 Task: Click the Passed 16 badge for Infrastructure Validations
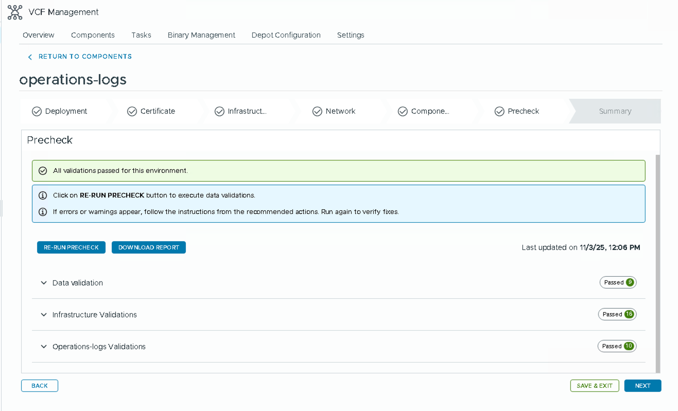[x=617, y=314]
